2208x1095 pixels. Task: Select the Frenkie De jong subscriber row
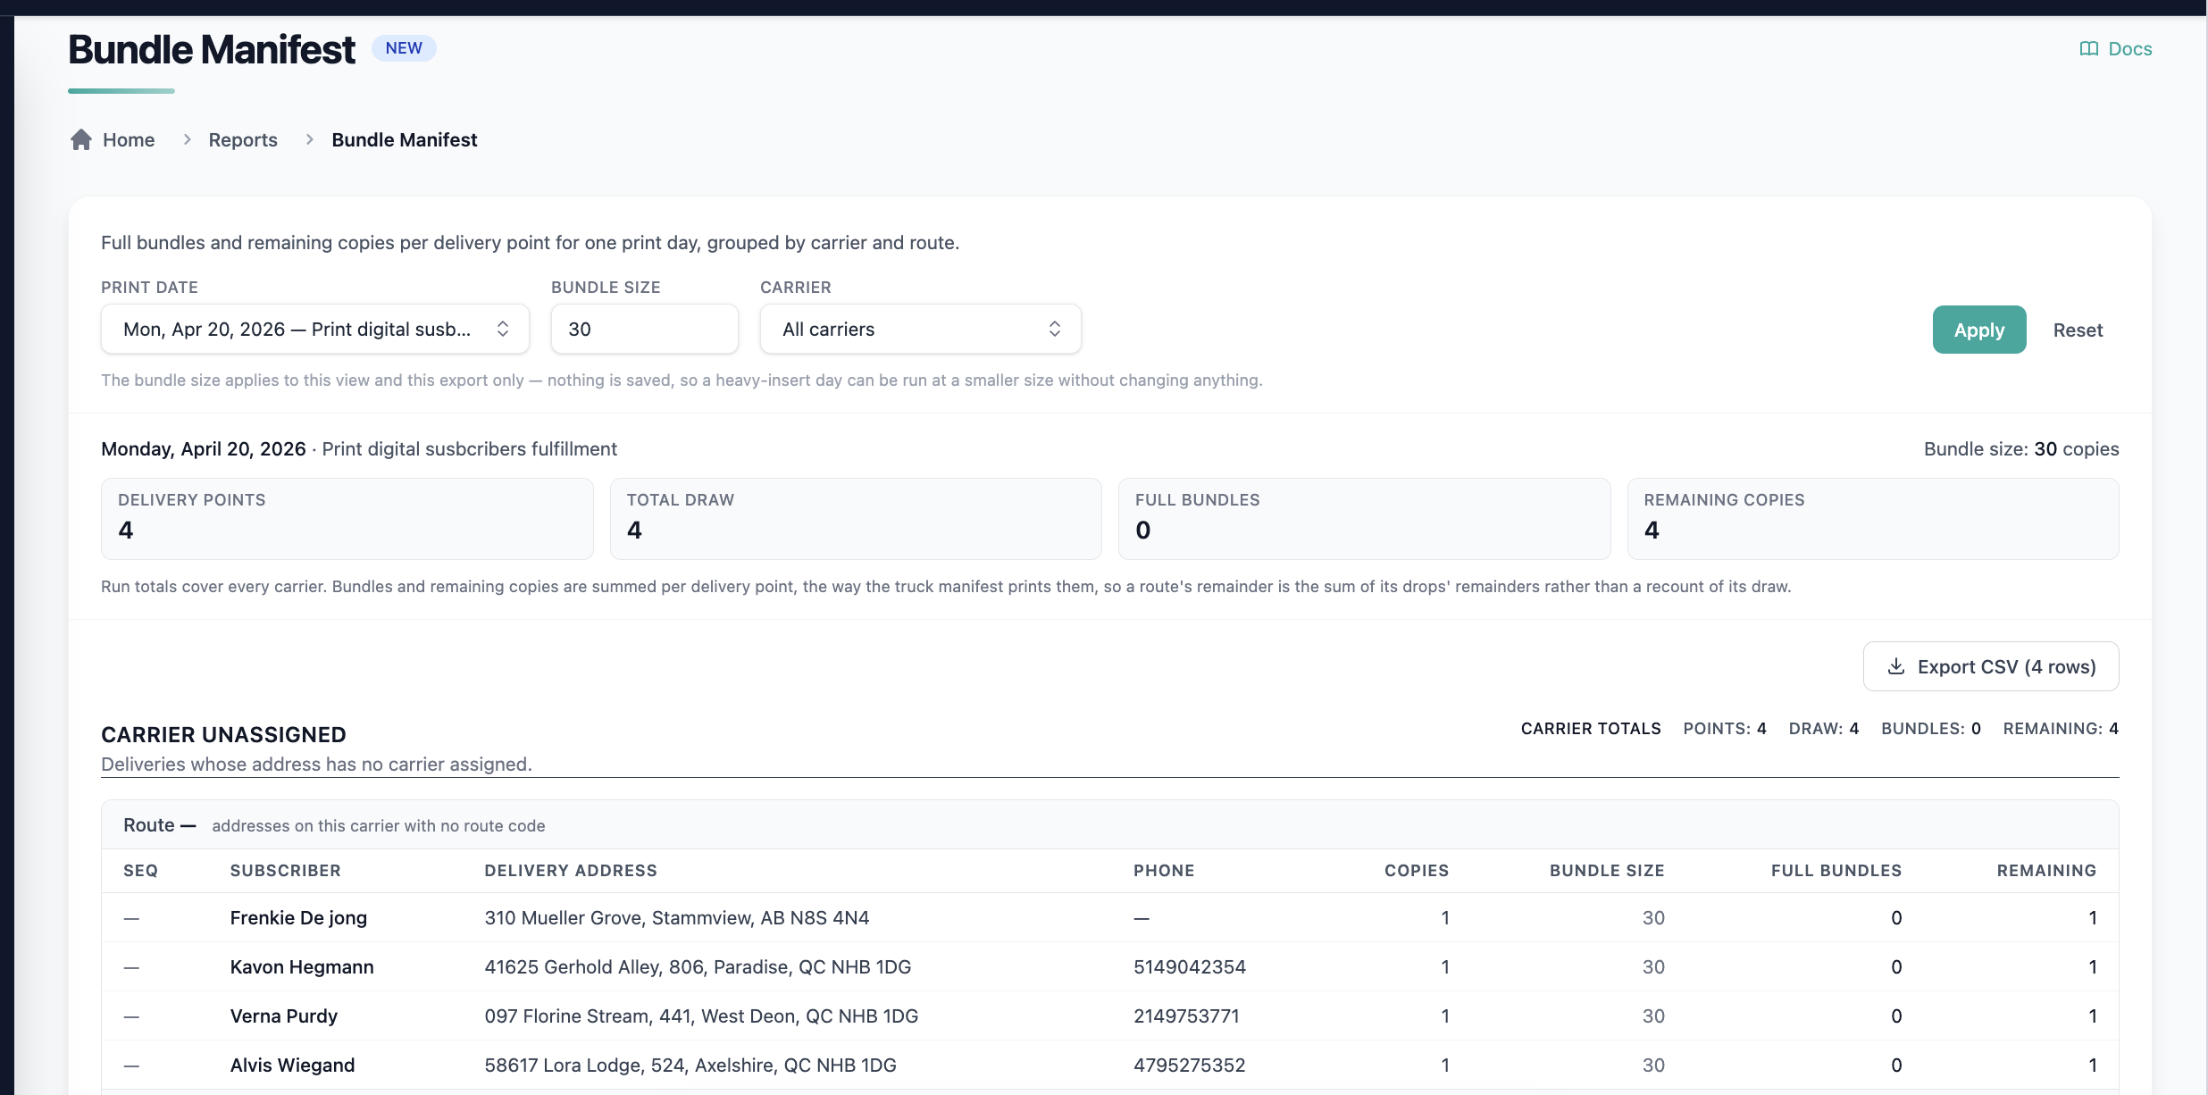point(1110,917)
